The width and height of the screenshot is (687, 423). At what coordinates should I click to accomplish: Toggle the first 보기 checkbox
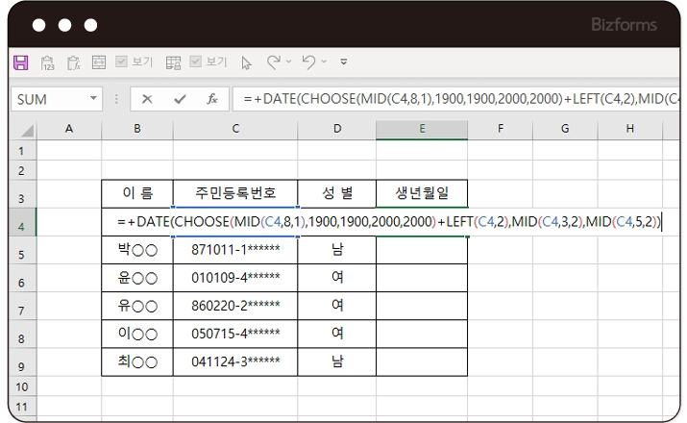tap(122, 62)
